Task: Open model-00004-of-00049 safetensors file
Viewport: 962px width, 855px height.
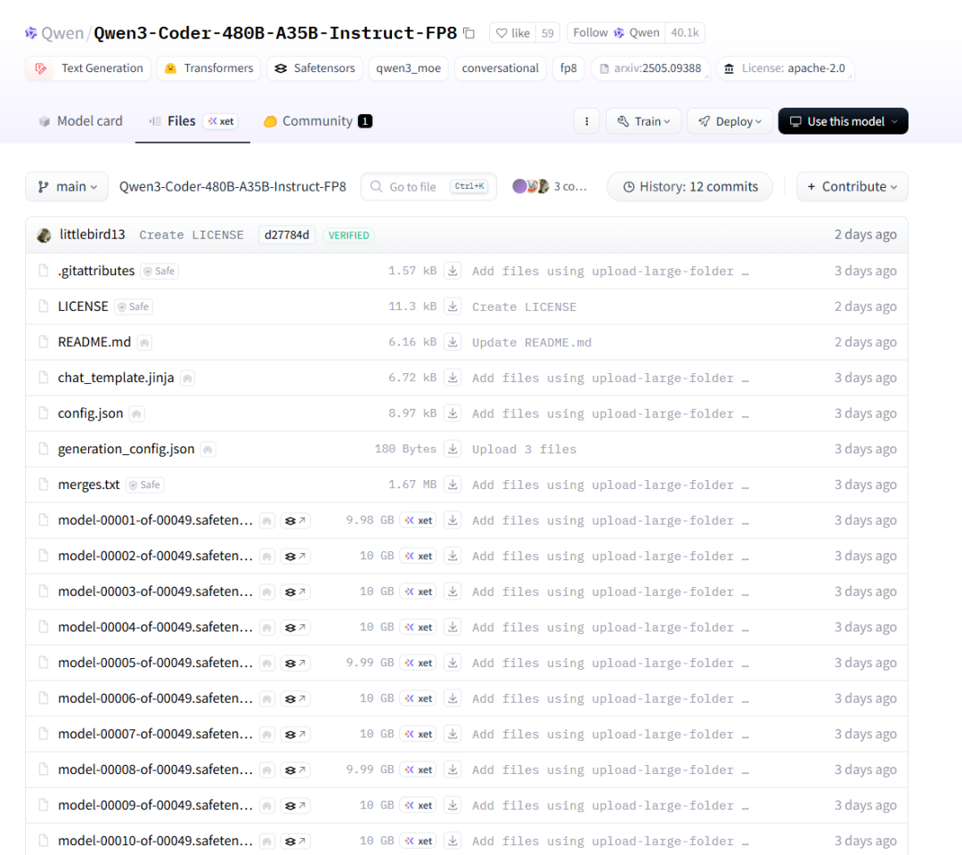Action: pyautogui.click(x=155, y=627)
